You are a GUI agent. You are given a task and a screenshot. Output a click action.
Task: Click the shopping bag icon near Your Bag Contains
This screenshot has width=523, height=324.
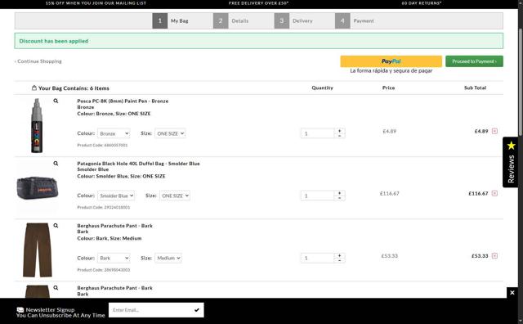pos(34,88)
